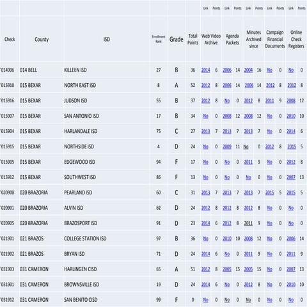The width and height of the screenshot is (307, 307).
Task: Click the Enrollment Rank header
Action: 159,39
